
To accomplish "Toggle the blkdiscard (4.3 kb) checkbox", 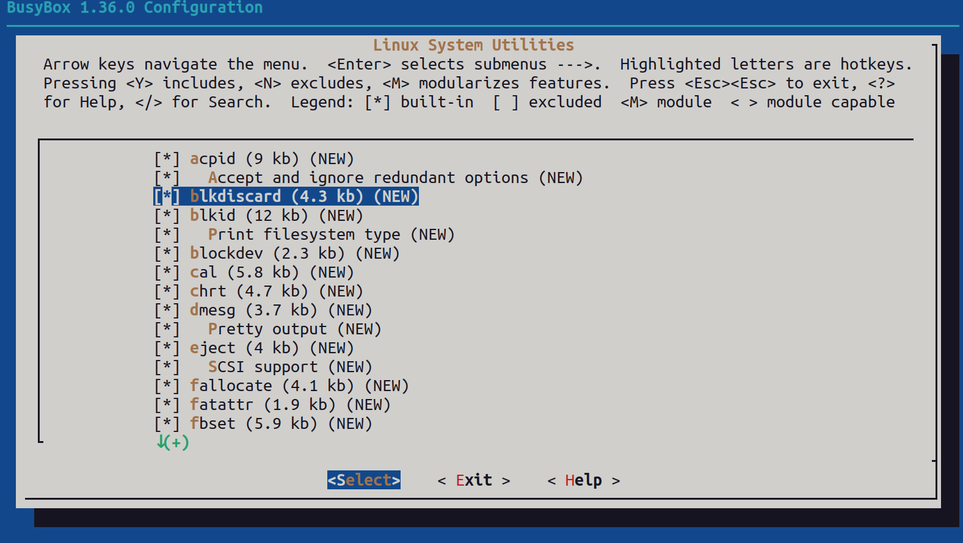I will [x=167, y=197].
